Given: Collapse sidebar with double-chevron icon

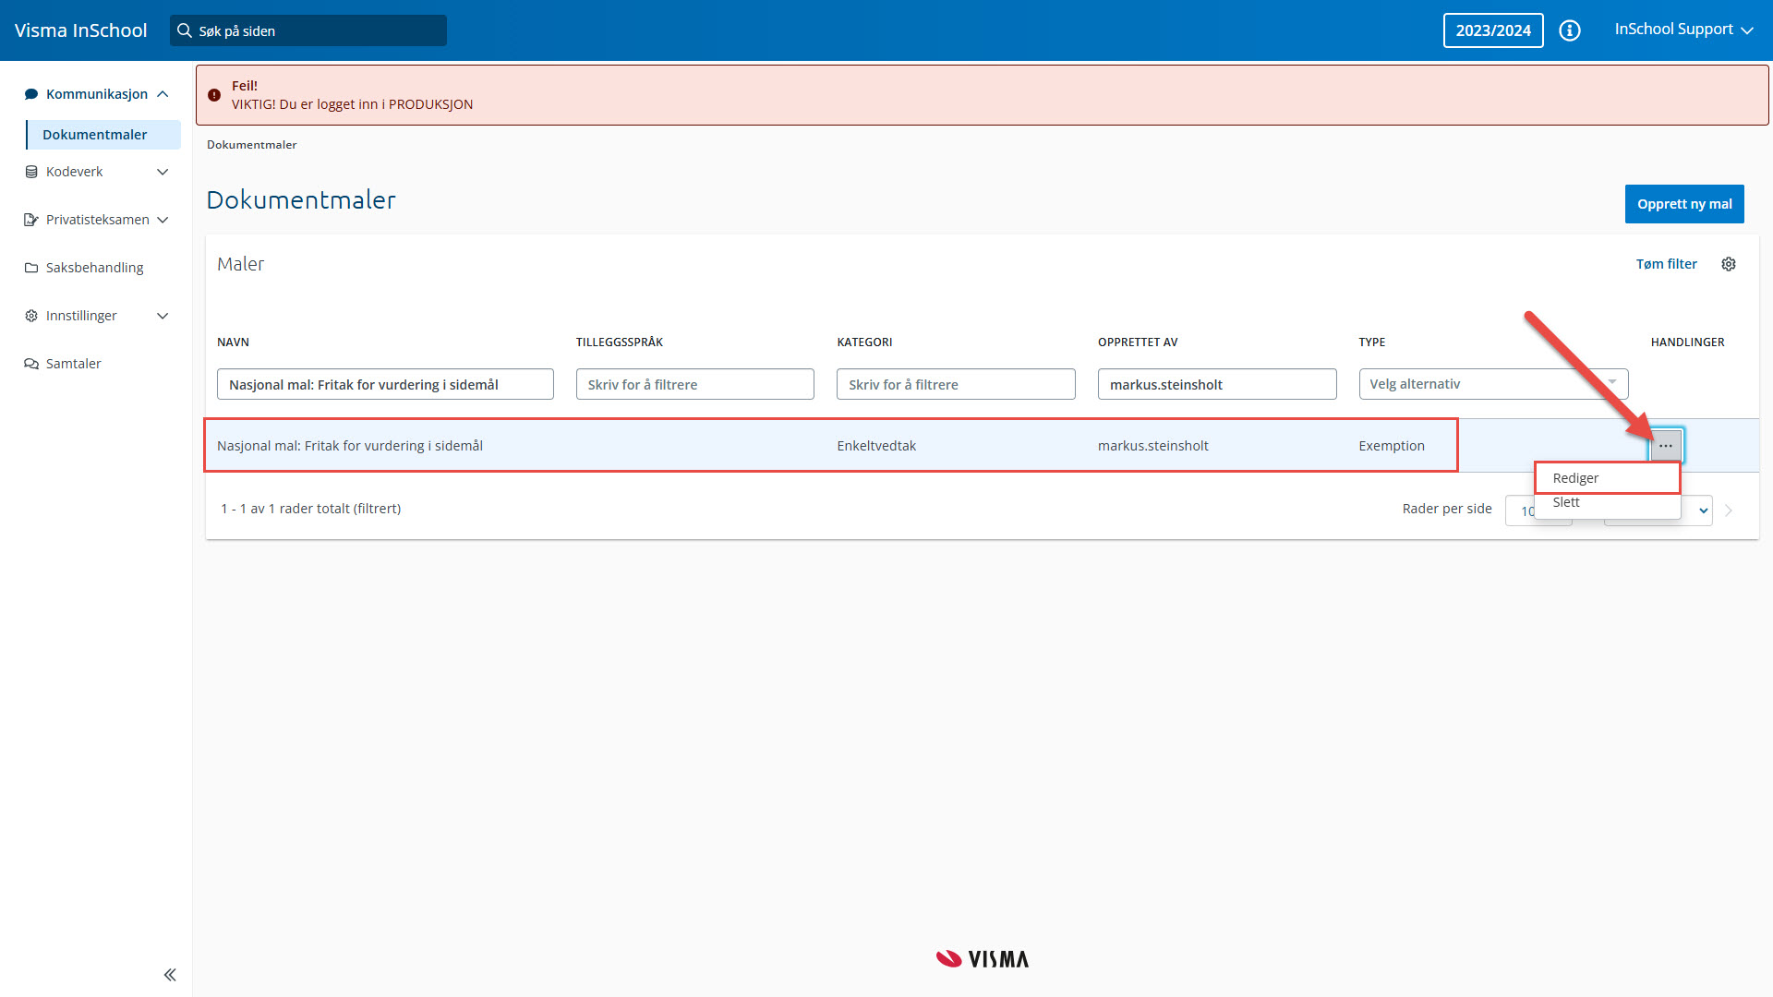Looking at the screenshot, I should [170, 975].
